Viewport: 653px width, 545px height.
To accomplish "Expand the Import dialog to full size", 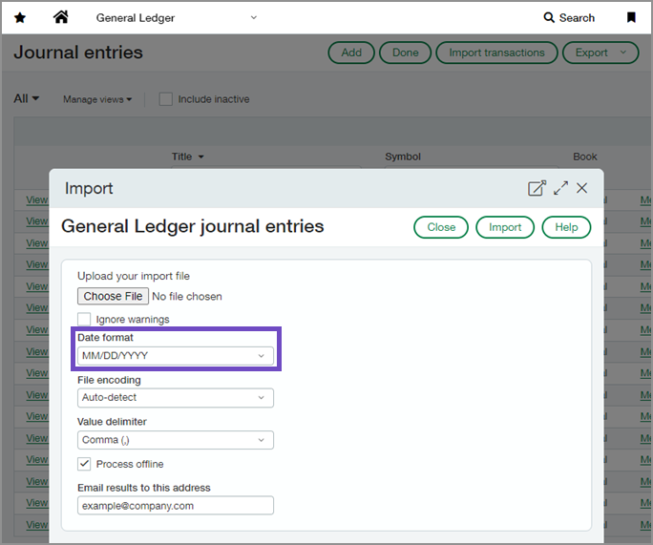I will pyautogui.click(x=560, y=188).
